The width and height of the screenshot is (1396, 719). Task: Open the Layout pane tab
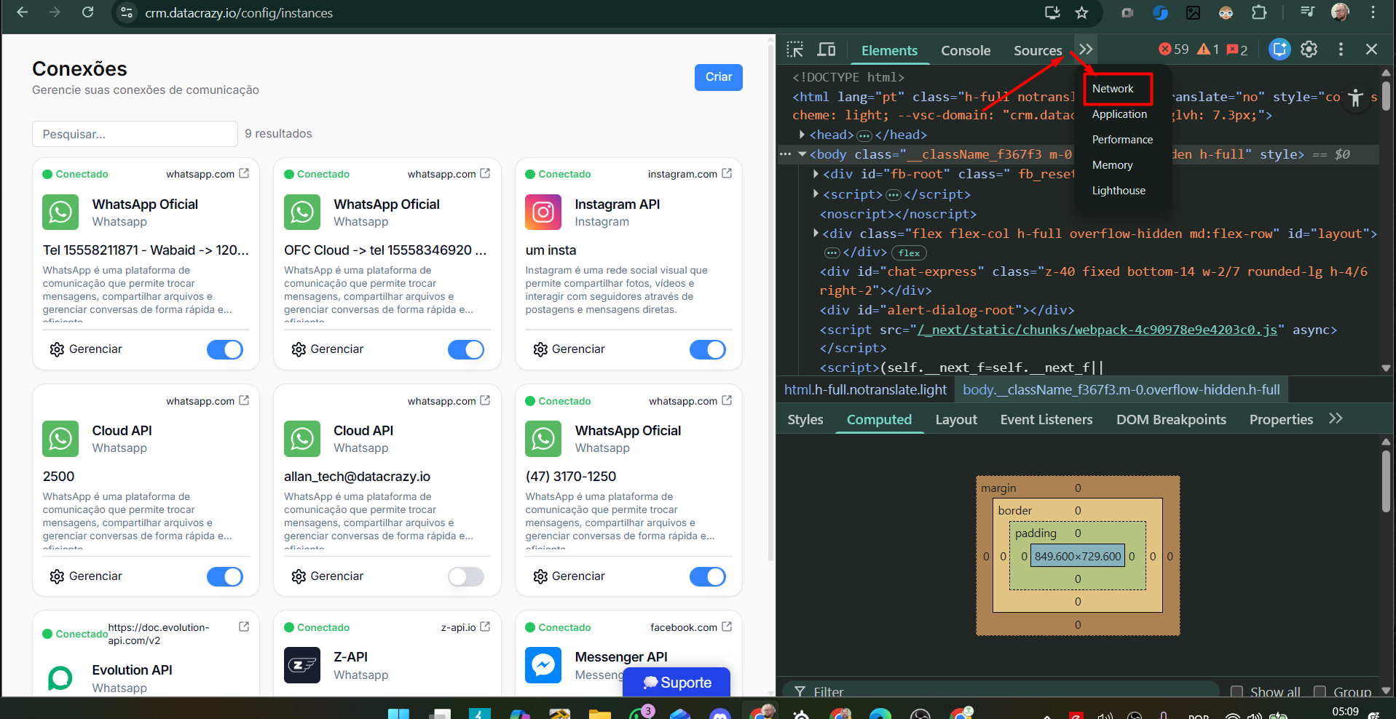(x=956, y=420)
